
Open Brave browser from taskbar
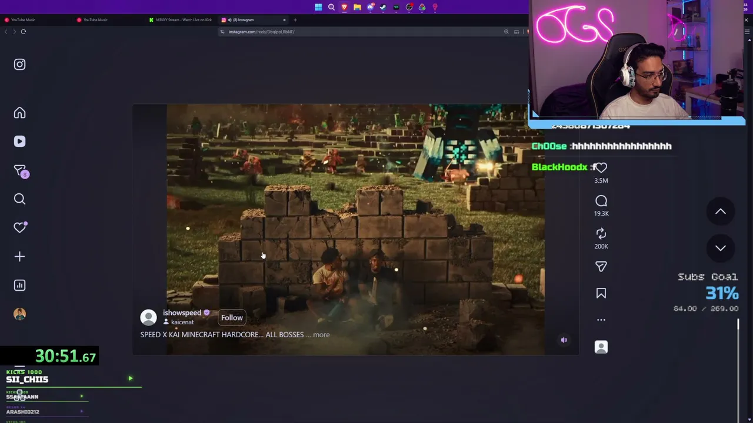(x=344, y=7)
